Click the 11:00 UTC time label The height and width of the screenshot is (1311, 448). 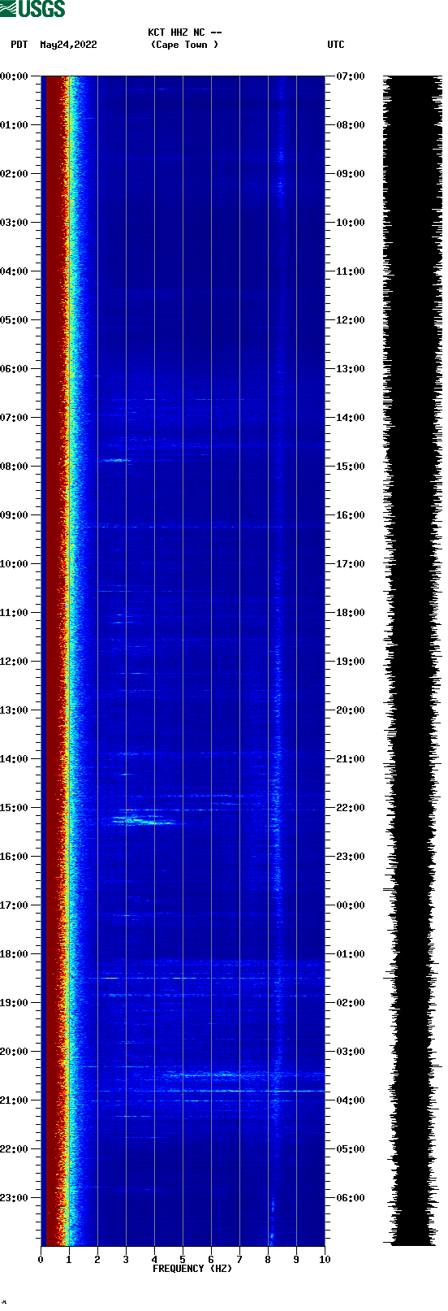tap(351, 271)
